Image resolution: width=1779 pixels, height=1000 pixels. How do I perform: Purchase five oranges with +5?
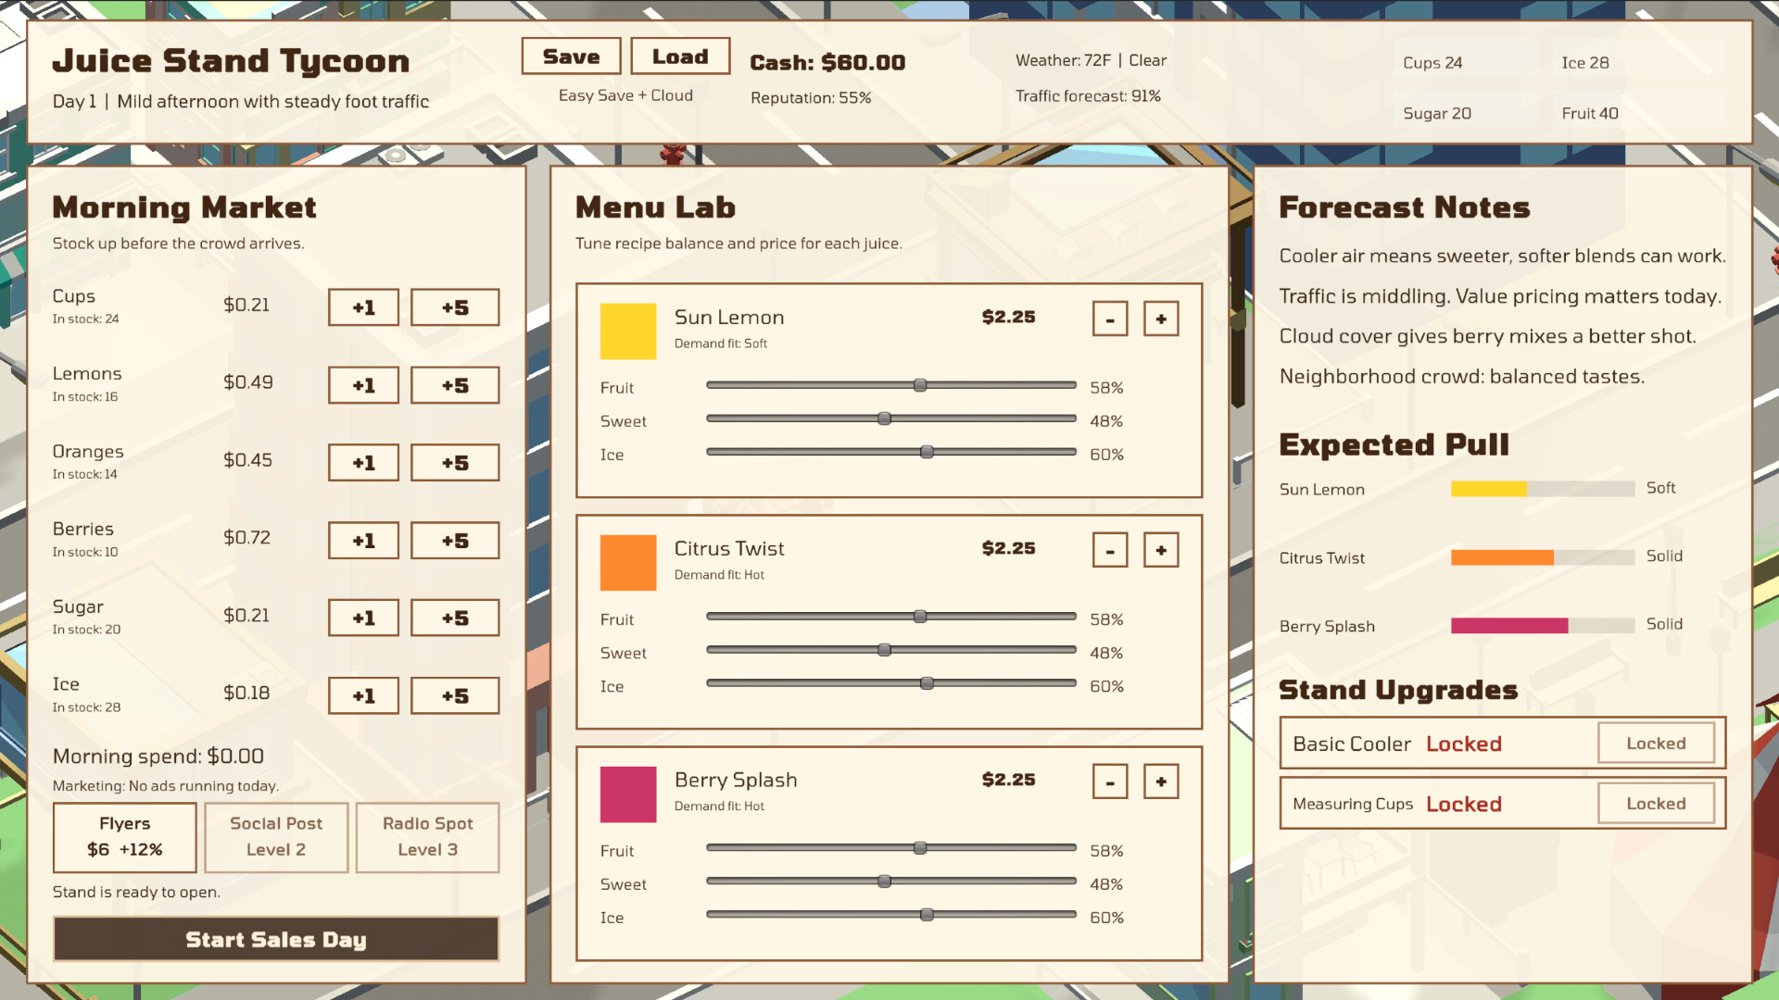pyautogui.click(x=455, y=463)
